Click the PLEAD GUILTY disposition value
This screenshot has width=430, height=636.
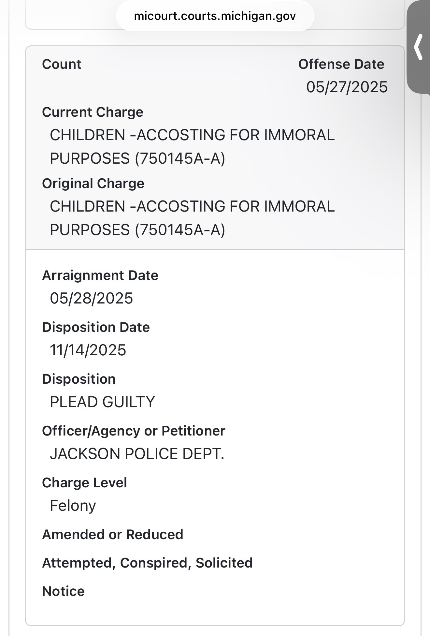coord(102,402)
